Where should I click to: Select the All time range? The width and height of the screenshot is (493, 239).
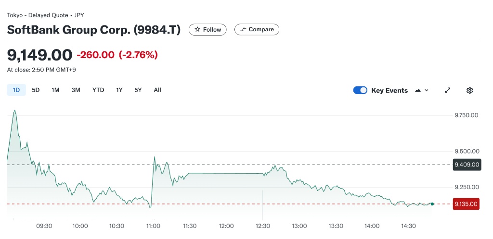click(x=157, y=90)
